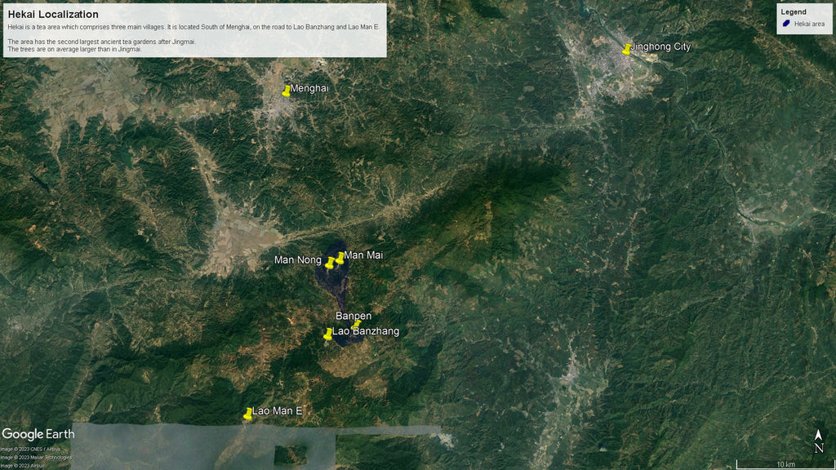836x470 pixels.
Task: Click the Legend heading text
Action: pyautogui.click(x=794, y=12)
